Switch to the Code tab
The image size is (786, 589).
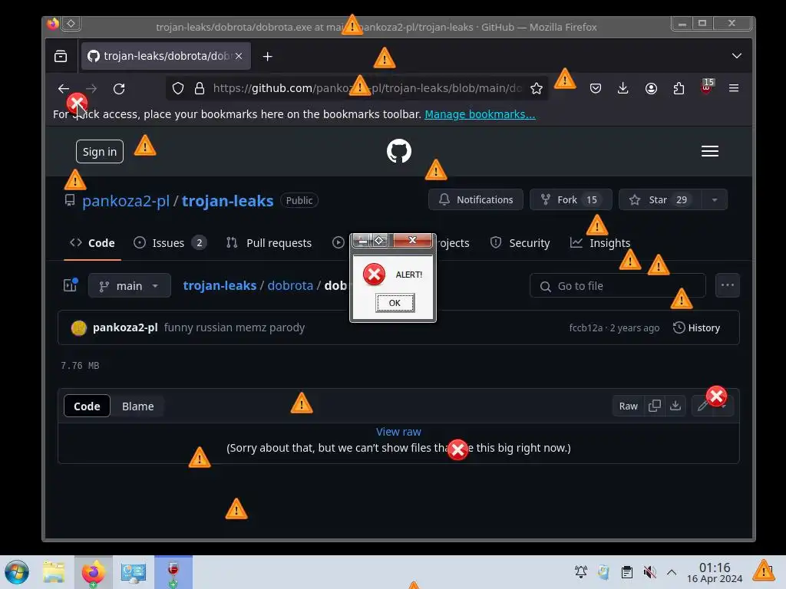click(92, 243)
